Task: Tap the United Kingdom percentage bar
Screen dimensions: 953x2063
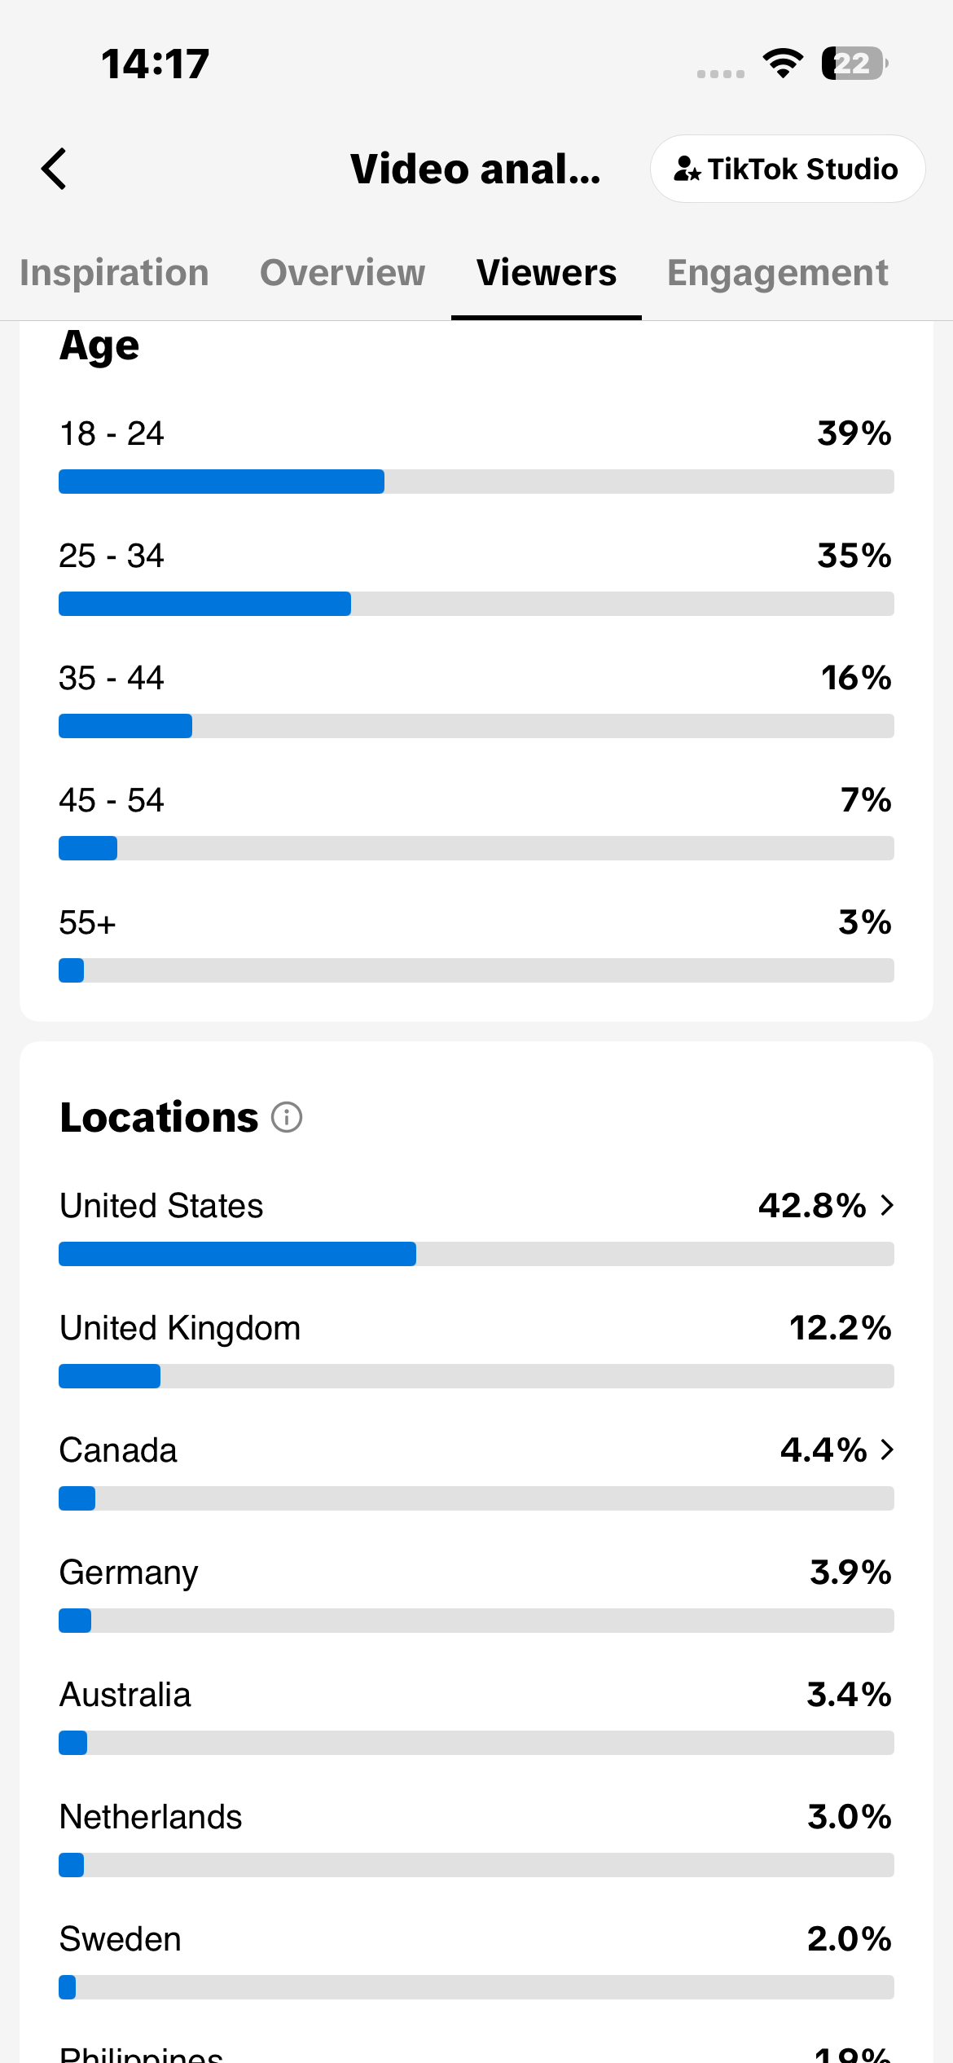Action: pyautogui.click(x=476, y=1376)
